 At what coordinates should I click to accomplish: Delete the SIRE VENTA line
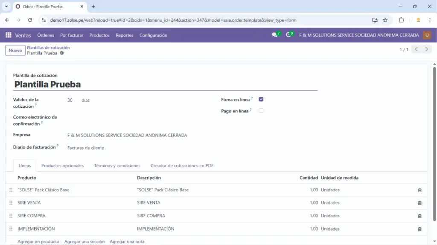coord(420,203)
